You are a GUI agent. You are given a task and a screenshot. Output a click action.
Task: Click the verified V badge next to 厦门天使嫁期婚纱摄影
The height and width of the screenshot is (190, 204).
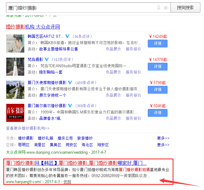pos(70,83)
